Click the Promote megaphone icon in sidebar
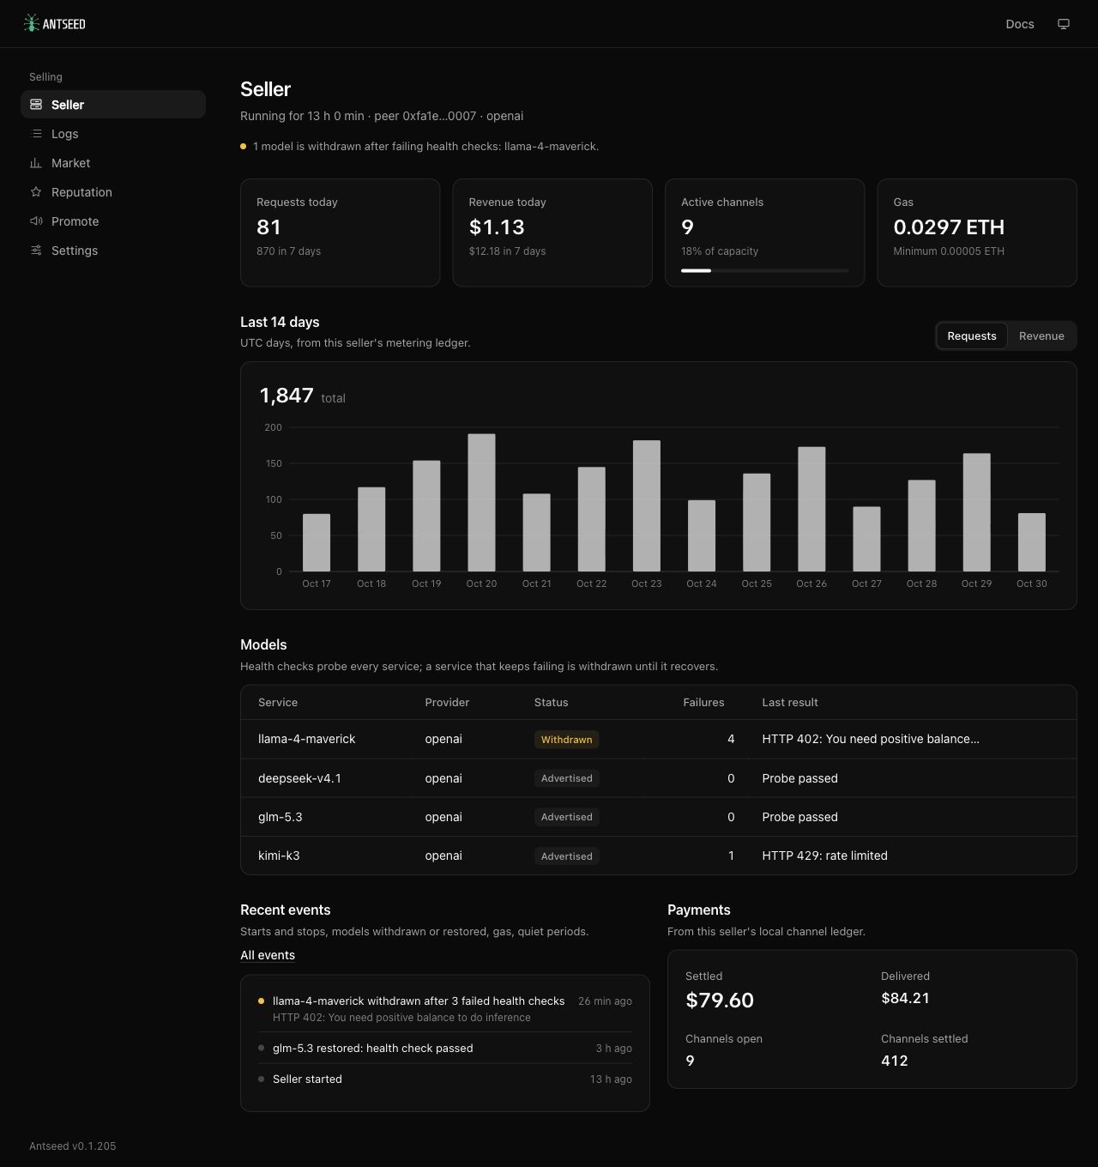Screen dimensions: 1098x1167 pos(36,221)
